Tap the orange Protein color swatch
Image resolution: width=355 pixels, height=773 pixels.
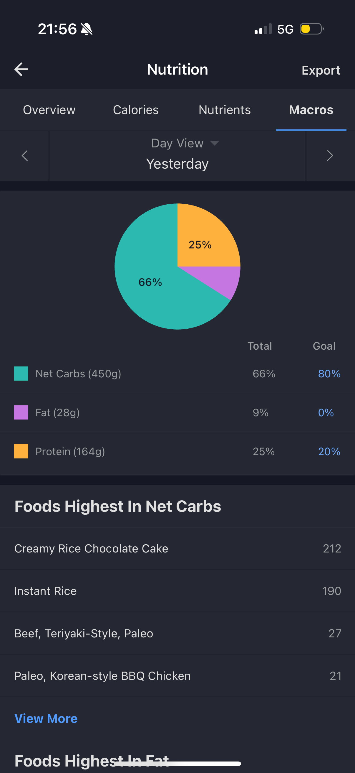coord(21,451)
